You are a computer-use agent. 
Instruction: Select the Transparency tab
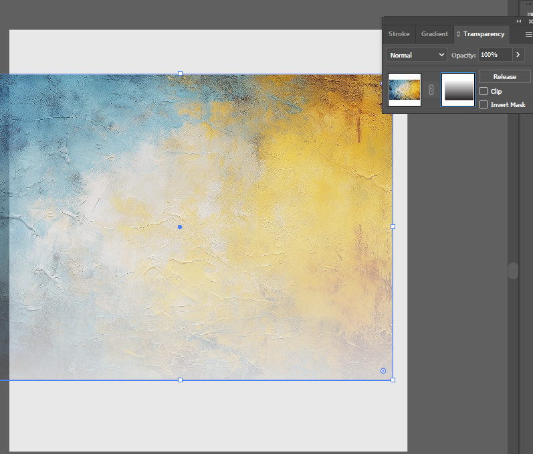pyautogui.click(x=484, y=34)
